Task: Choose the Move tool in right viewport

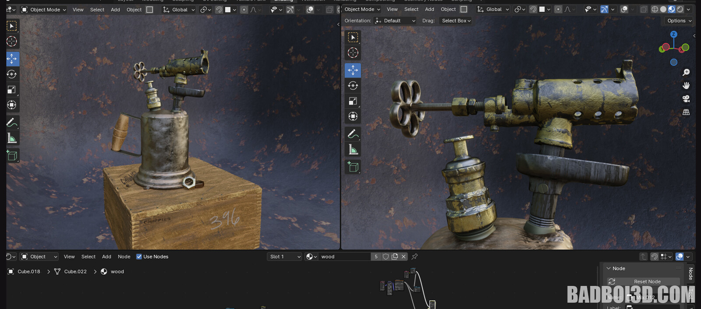Action: click(x=353, y=70)
